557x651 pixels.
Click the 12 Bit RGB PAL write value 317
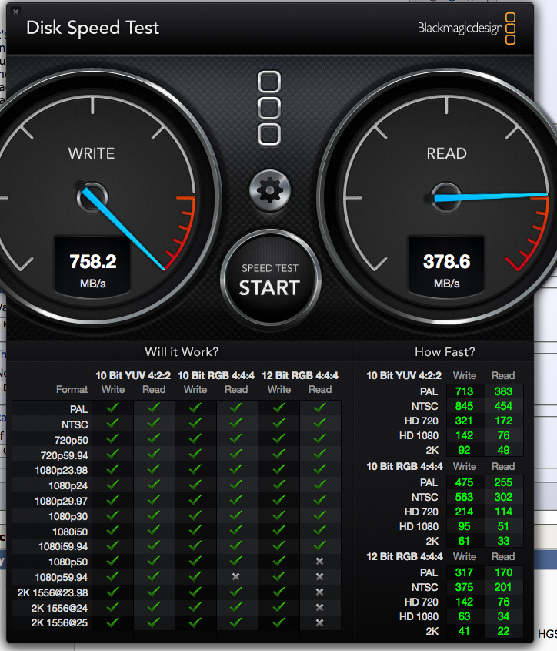click(464, 572)
